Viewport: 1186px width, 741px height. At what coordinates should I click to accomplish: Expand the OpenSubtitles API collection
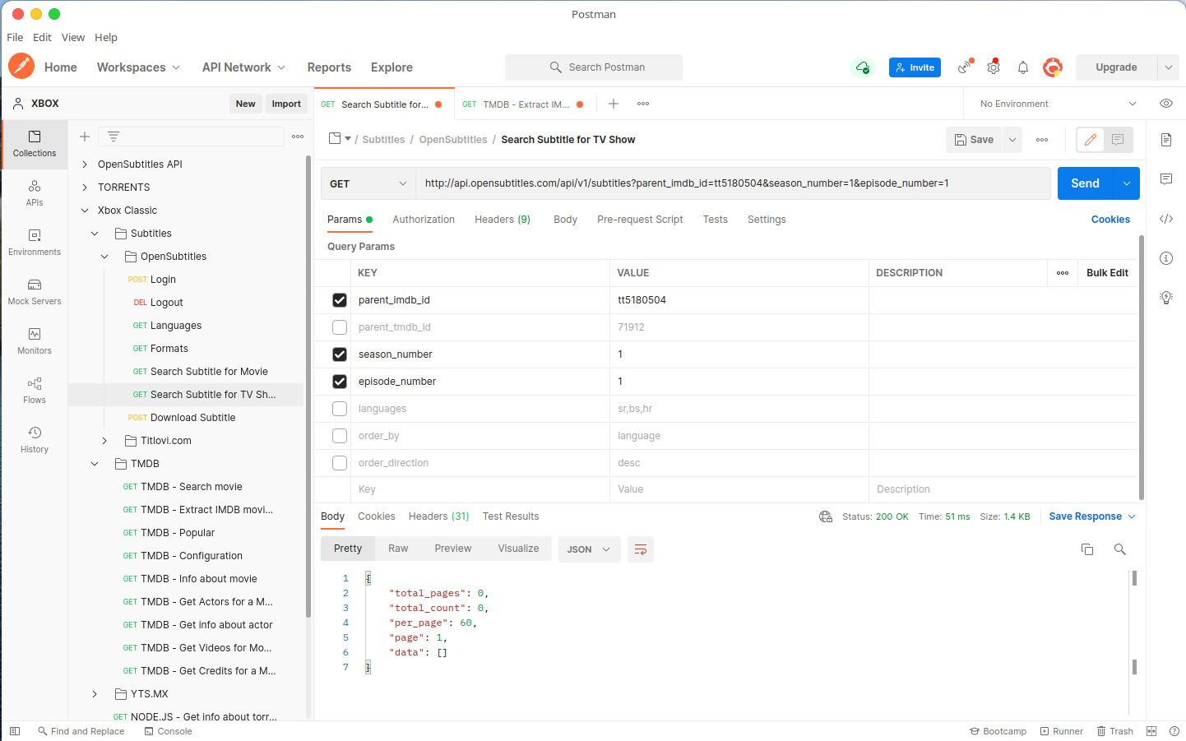click(85, 164)
